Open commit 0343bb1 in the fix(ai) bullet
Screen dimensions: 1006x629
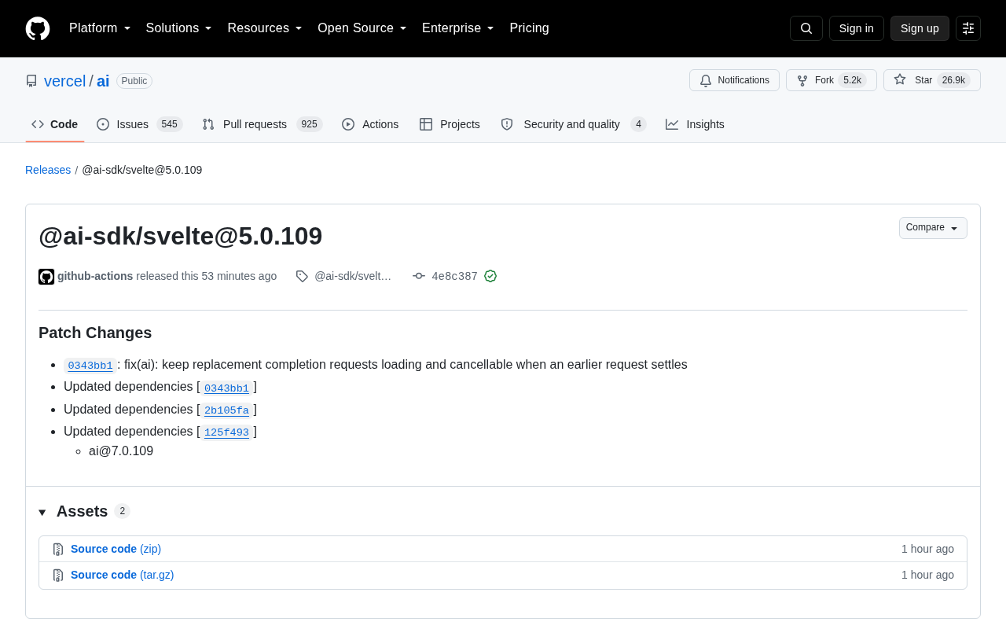[x=90, y=365]
